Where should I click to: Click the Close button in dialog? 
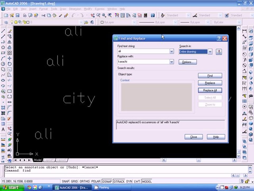[194, 137]
